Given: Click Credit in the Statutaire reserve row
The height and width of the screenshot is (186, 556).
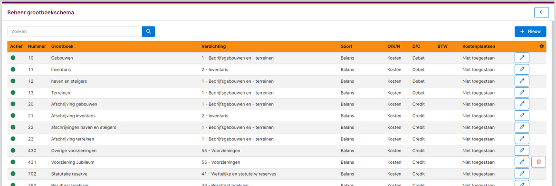Looking at the screenshot, I should tap(418, 174).
